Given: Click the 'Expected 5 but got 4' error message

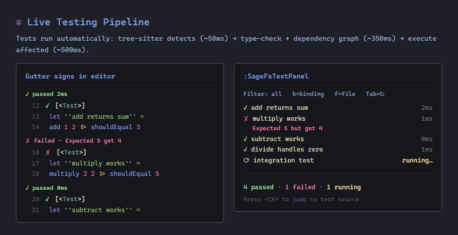Looking at the screenshot, I should pos(287,128).
